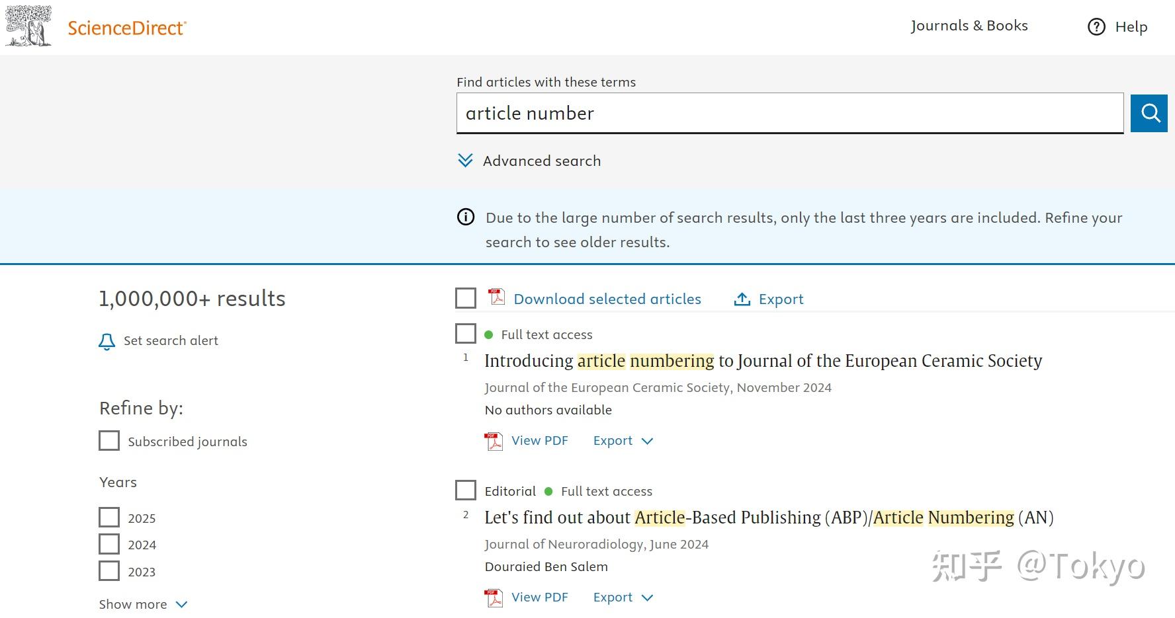The image size is (1175, 618).
Task: View PDF of the Ceramic Society article
Action: (x=540, y=441)
